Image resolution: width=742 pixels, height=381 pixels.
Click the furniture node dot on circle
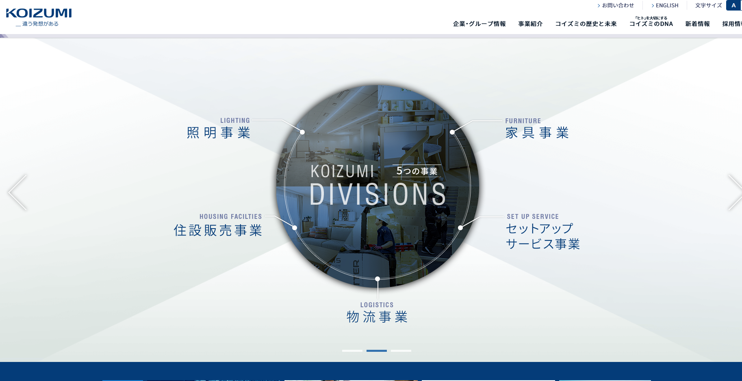click(x=452, y=132)
